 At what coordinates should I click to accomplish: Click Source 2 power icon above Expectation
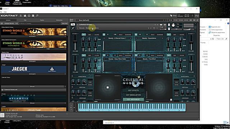(x=136, y=35)
